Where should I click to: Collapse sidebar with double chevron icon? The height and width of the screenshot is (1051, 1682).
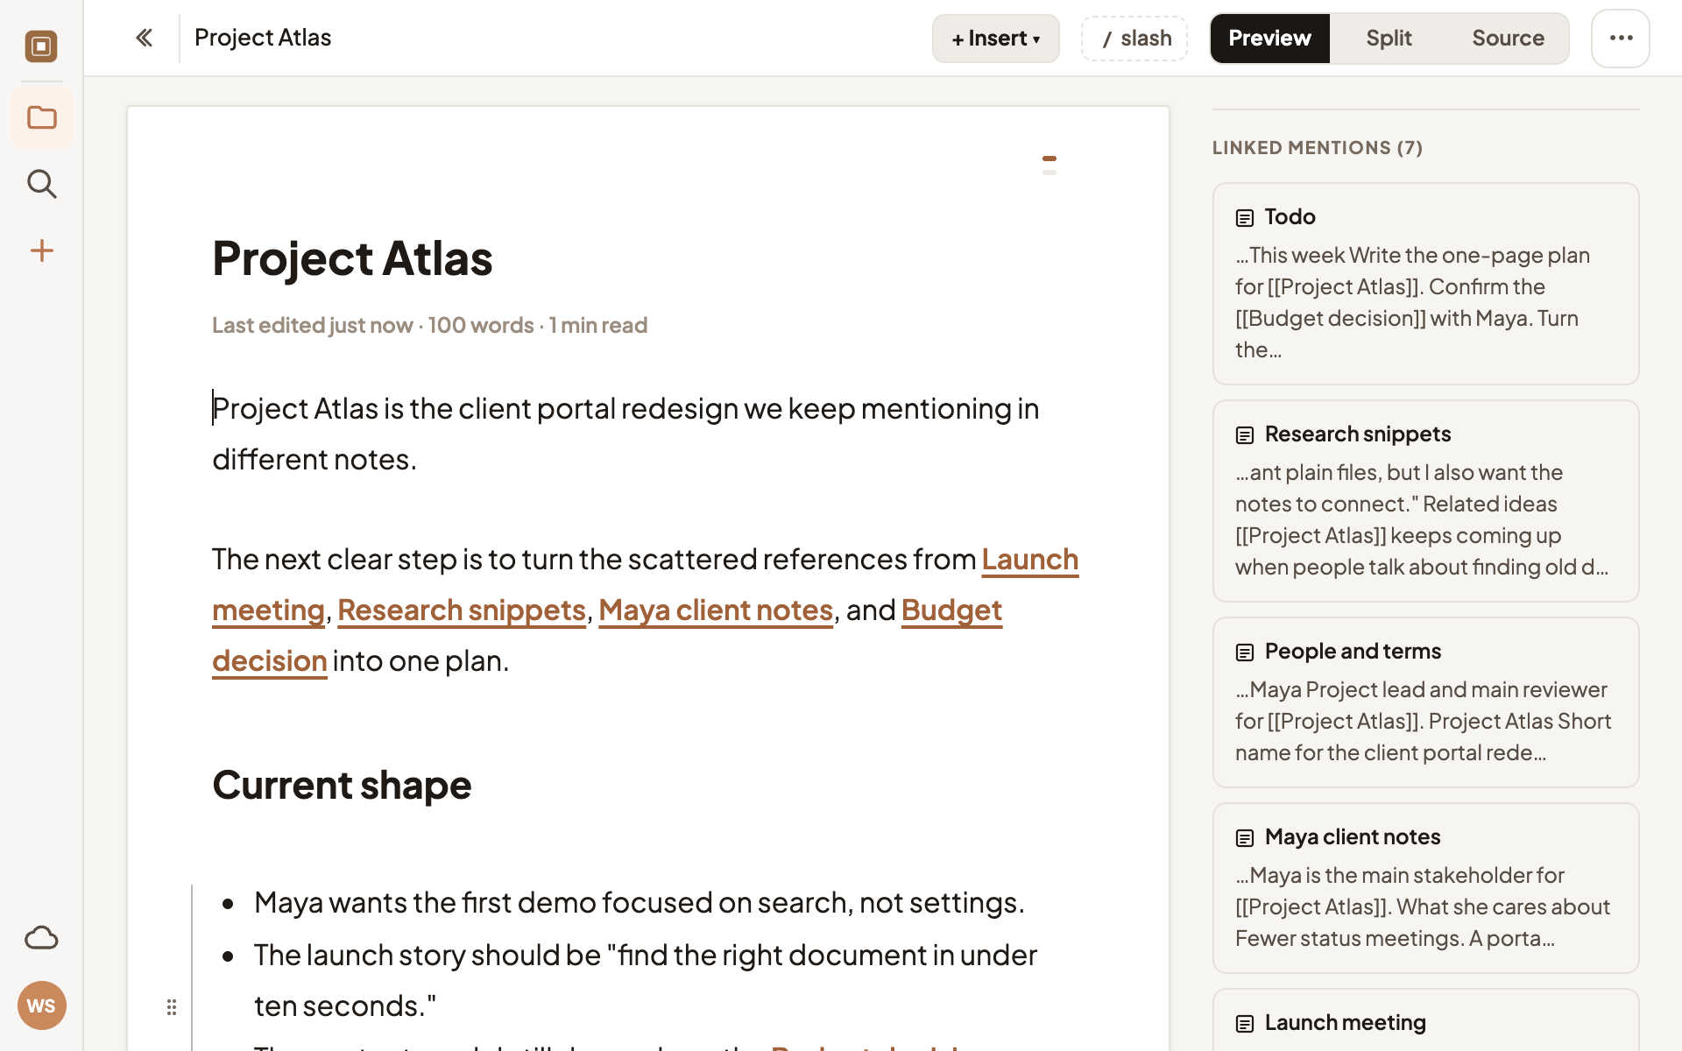click(x=145, y=38)
